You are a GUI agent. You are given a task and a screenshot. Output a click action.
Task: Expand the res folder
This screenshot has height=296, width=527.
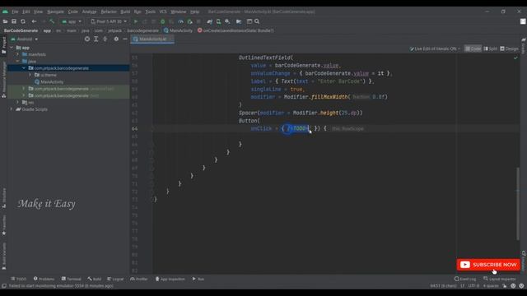point(18,102)
